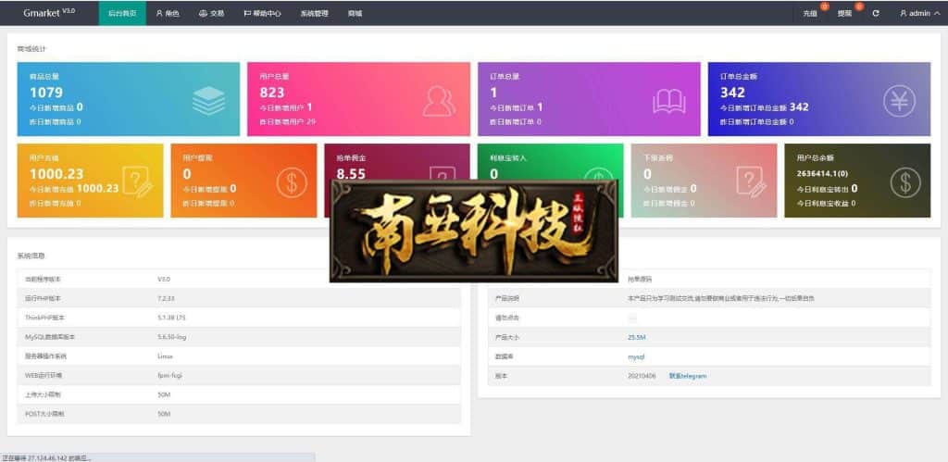Click the refresh icon in header
The height and width of the screenshot is (462, 948).
click(x=876, y=13)
